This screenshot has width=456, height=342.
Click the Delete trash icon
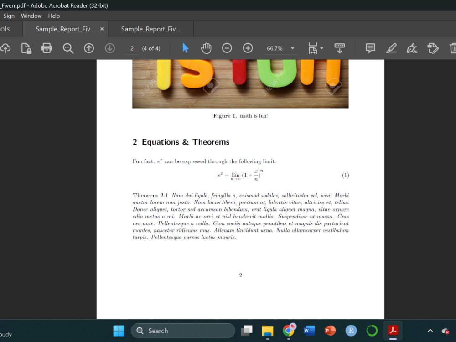[452, 48]
